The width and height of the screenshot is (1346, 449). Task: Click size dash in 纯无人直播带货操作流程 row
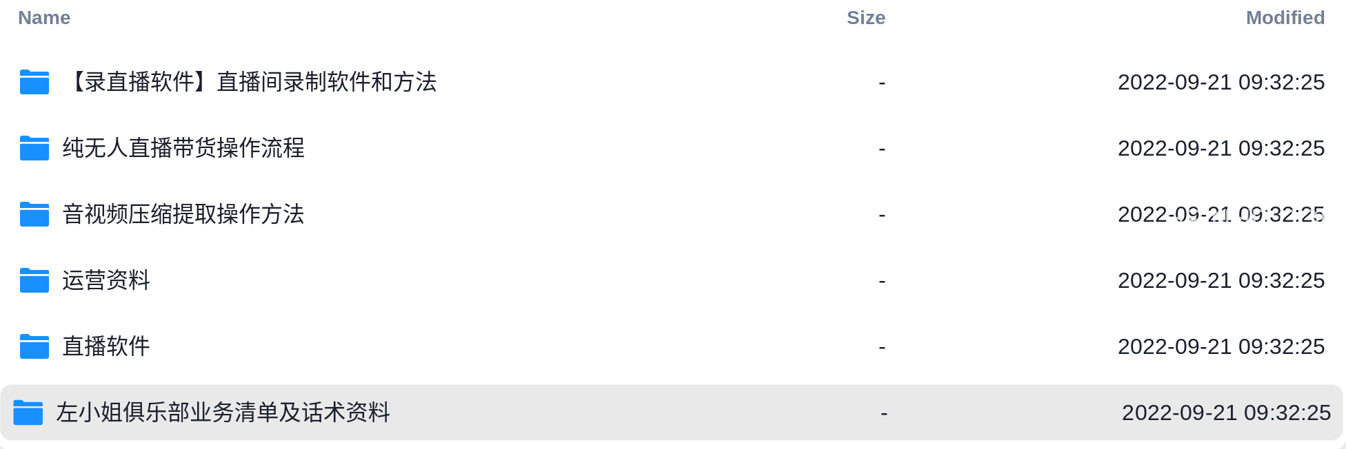tap(882, 149)
